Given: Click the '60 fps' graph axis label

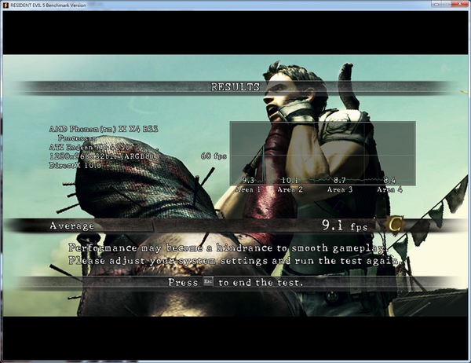Looking at the screenshot, I should [214, 156].
